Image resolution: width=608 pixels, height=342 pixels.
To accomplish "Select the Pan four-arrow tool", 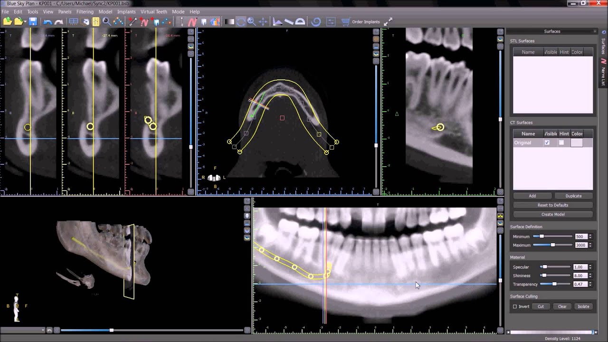I will point(263,21).
